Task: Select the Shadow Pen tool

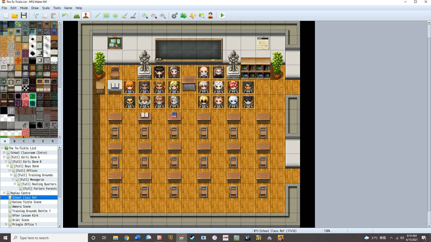Action: [x=133, y=16]
